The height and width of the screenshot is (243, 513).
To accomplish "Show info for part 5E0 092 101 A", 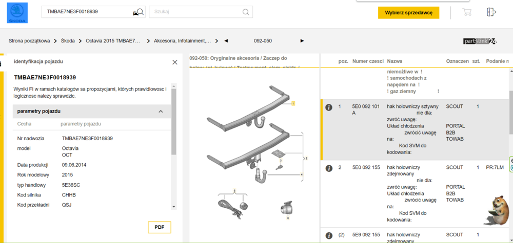I will (x=329, y=107).
